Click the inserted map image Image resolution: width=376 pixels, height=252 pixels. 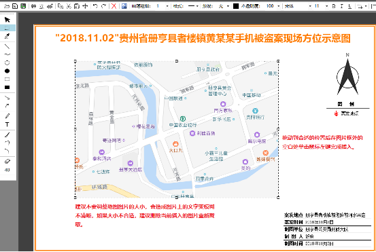[x=177, y=129]
